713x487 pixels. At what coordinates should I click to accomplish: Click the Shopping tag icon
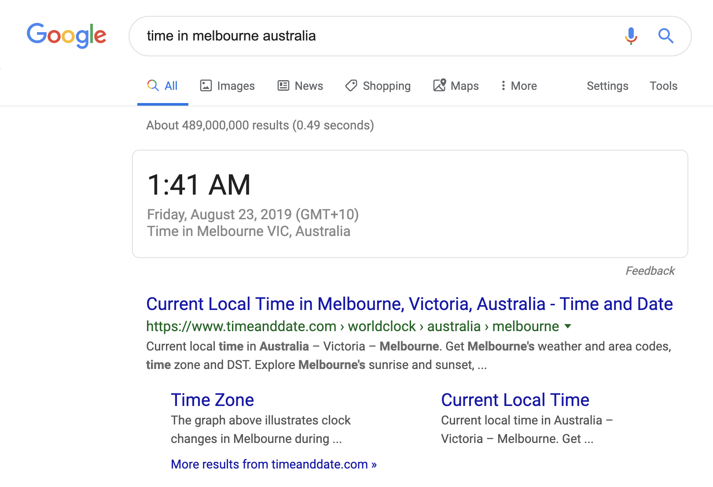[x=351, y=85]
